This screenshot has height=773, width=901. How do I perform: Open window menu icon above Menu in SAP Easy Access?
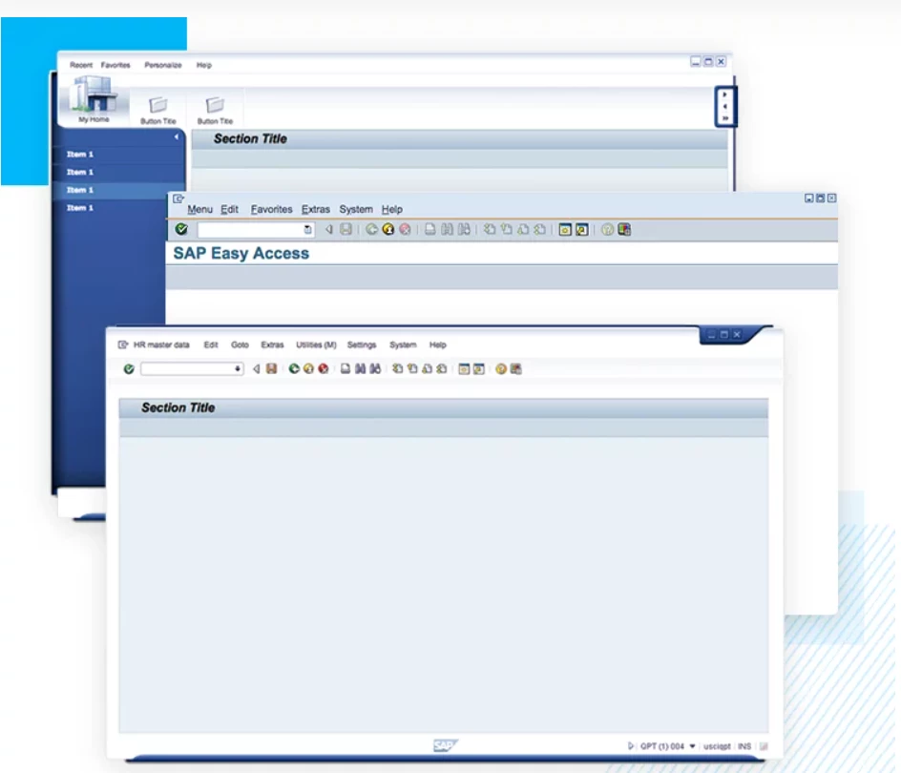[178, 198]
